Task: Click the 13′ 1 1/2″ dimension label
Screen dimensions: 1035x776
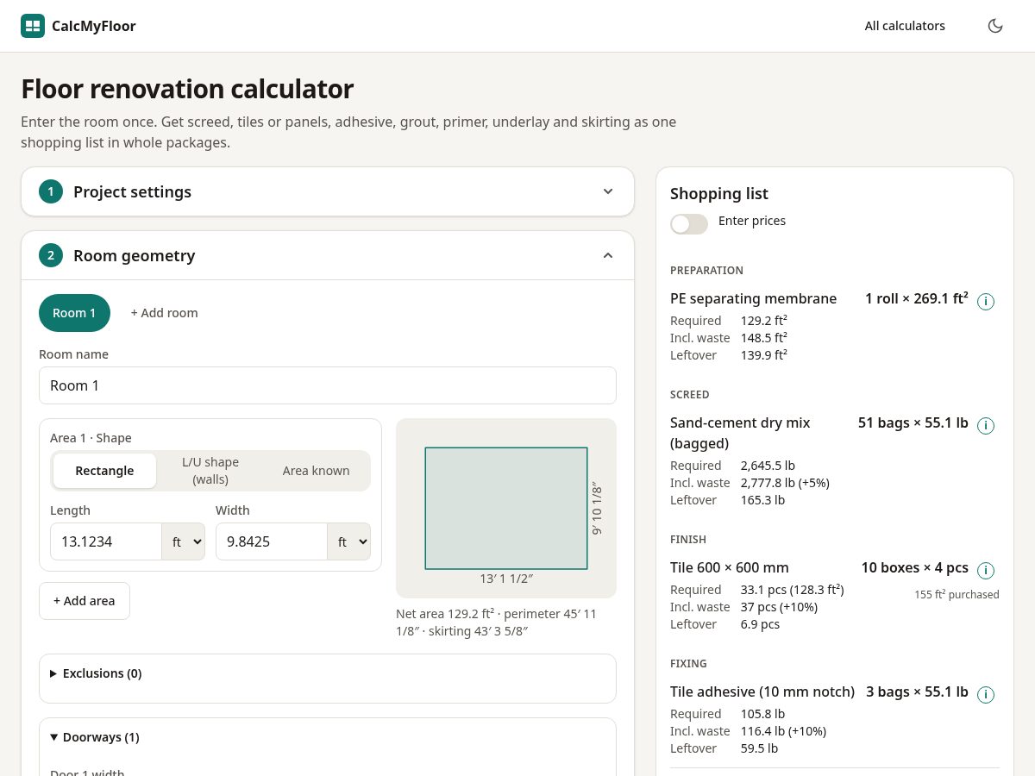Action: point(506,579)
